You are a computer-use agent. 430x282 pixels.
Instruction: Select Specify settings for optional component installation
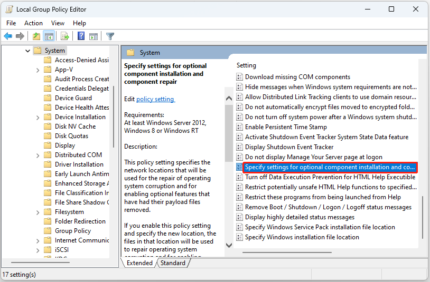330,167
